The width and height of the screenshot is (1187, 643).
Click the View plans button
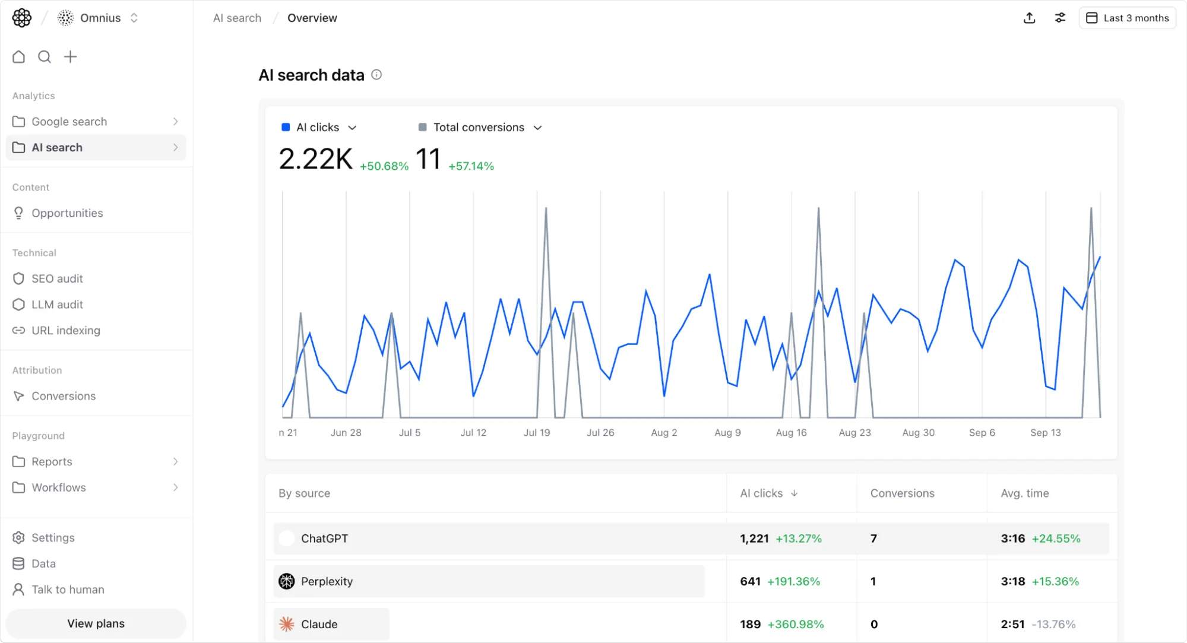[x=95, y=623]
